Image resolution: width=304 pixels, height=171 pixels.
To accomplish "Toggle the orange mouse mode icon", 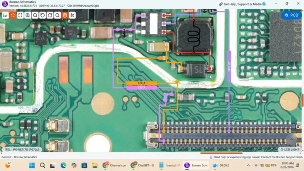I will [65, 15].
